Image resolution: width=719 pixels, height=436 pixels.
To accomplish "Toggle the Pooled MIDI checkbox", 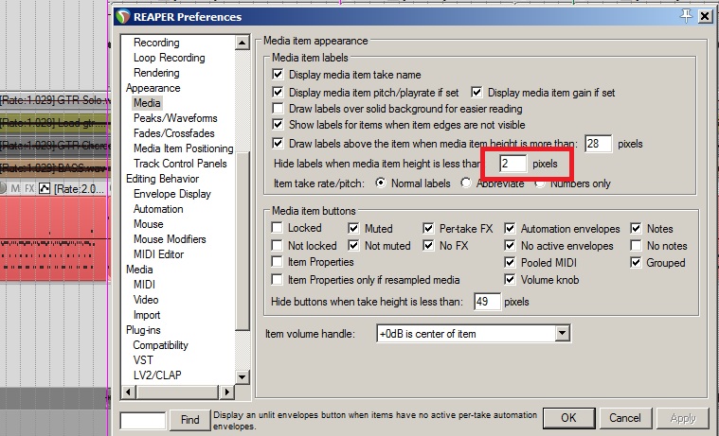I will pos(510,262).
